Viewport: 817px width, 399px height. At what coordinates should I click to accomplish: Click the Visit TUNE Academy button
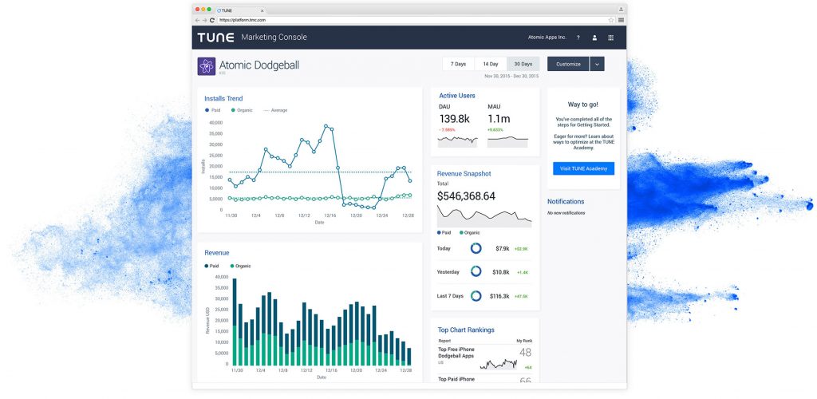tap(583, 168)
